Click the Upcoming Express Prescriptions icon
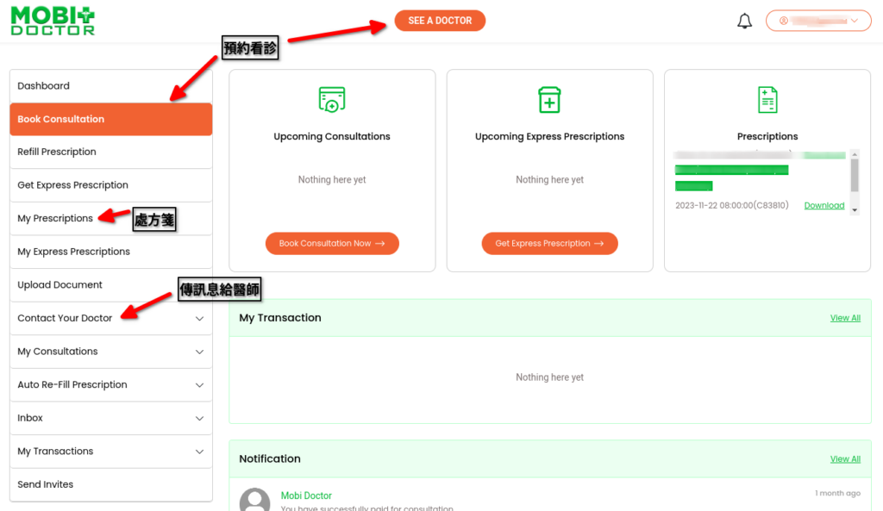The image size is (883, 511). tap(549, 100)
